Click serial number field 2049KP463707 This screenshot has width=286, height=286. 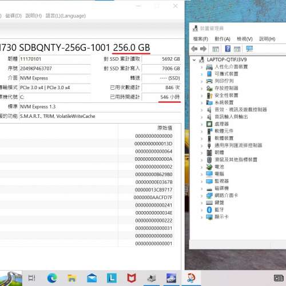55,69
